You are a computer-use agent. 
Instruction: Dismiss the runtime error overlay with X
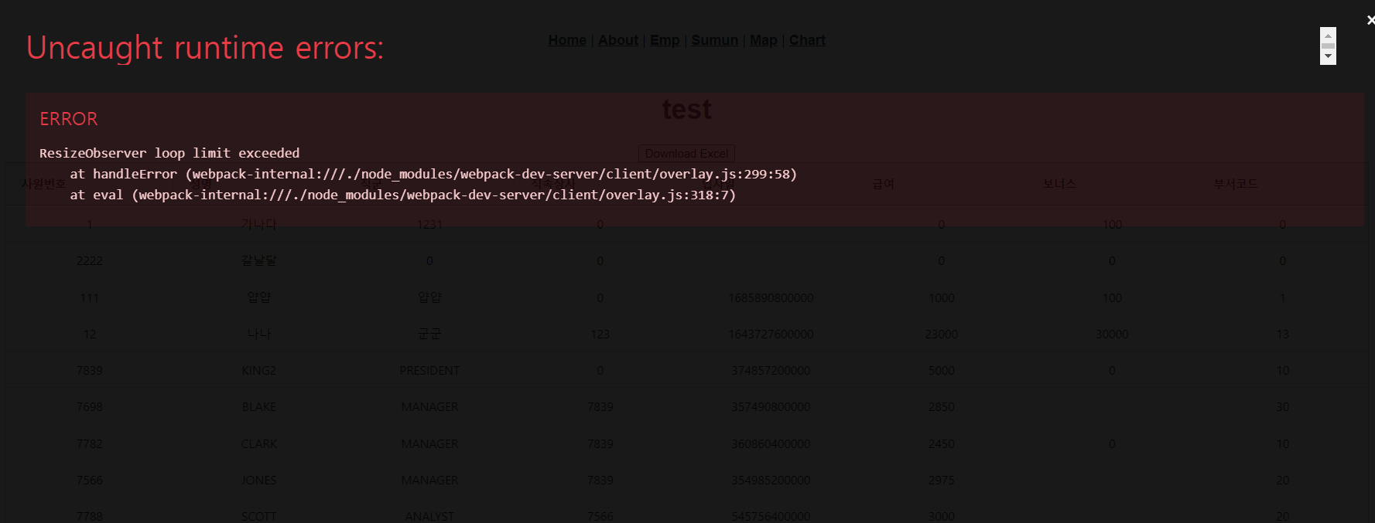click(1370, 20)
